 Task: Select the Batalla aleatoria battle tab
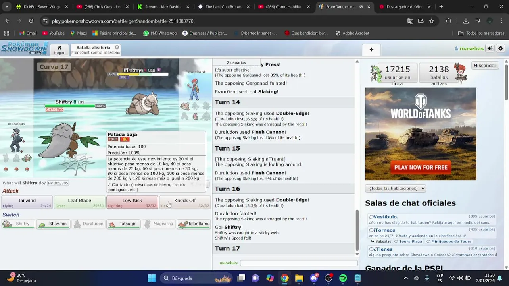pos(93,50)
